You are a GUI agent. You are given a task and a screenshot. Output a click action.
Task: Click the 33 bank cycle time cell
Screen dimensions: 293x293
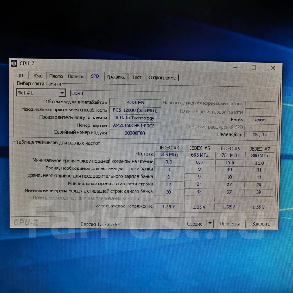click(199, 192)
